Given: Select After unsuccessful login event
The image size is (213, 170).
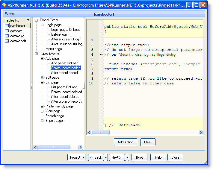Looking at the screenshot, I should point(67,44).
